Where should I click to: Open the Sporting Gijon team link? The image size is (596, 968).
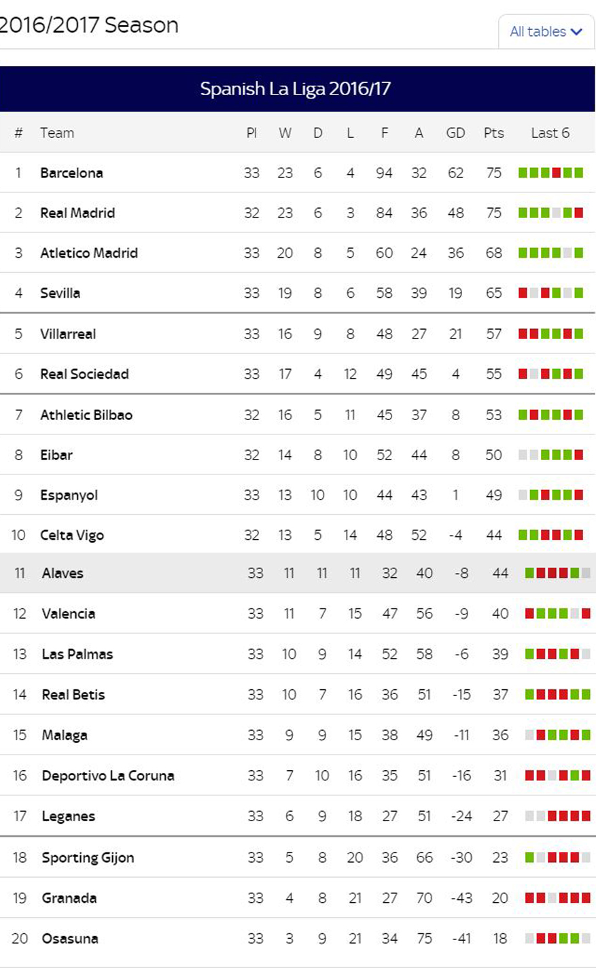coord(88,858)
